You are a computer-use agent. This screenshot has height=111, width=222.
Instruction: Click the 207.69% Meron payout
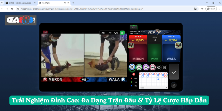point(138,37)
